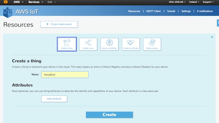The image size is (219, 123).
Task: Open the MQTT Client page
Action: click(154, 11)
